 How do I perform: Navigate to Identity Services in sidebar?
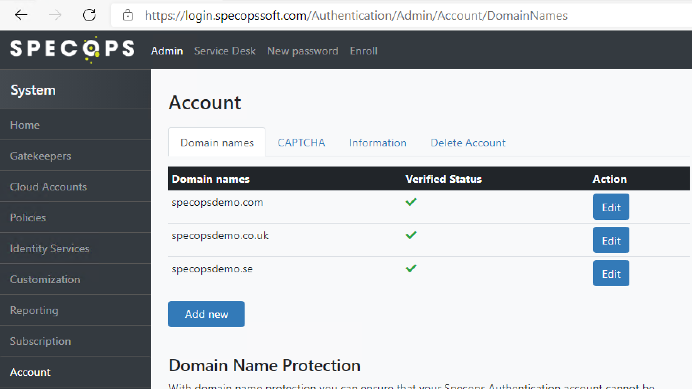click(50, 248)
